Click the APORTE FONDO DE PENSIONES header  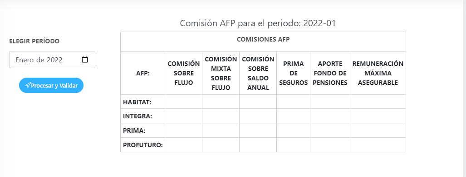tap(330, 73)
